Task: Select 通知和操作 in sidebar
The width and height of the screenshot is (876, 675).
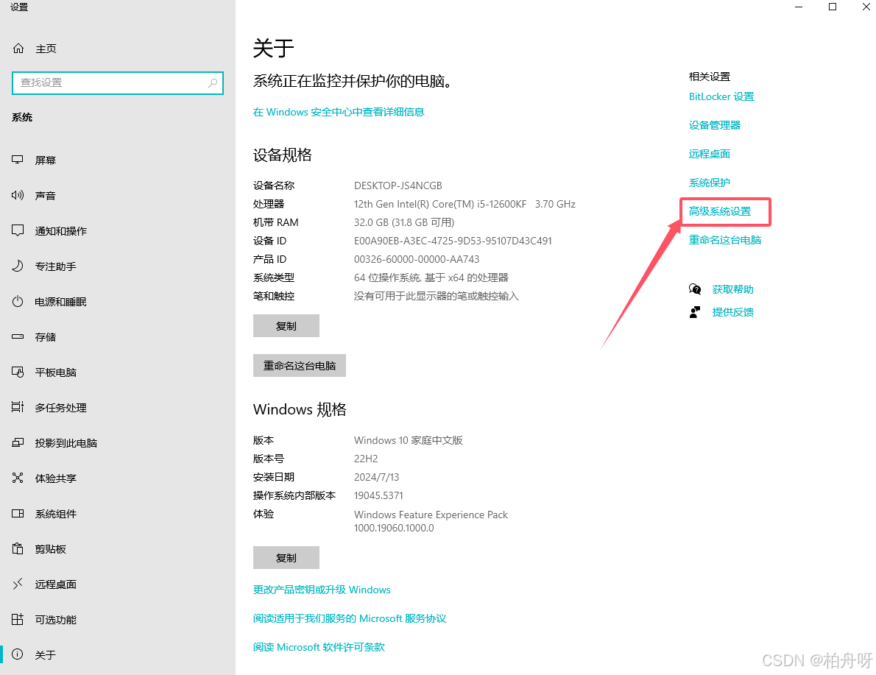Action: [61, 231]
